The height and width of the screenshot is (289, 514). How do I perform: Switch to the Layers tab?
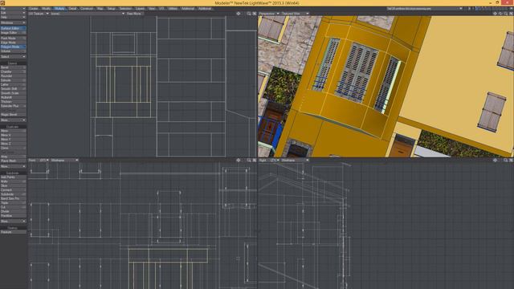140,9
